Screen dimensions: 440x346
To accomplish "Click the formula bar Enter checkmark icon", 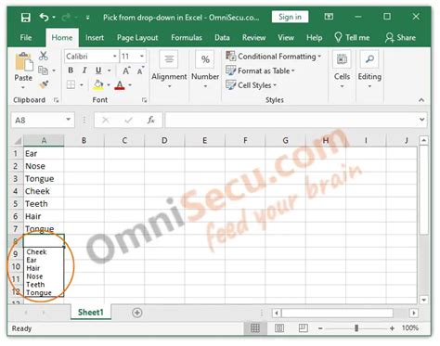I will (x=128, y=120).
